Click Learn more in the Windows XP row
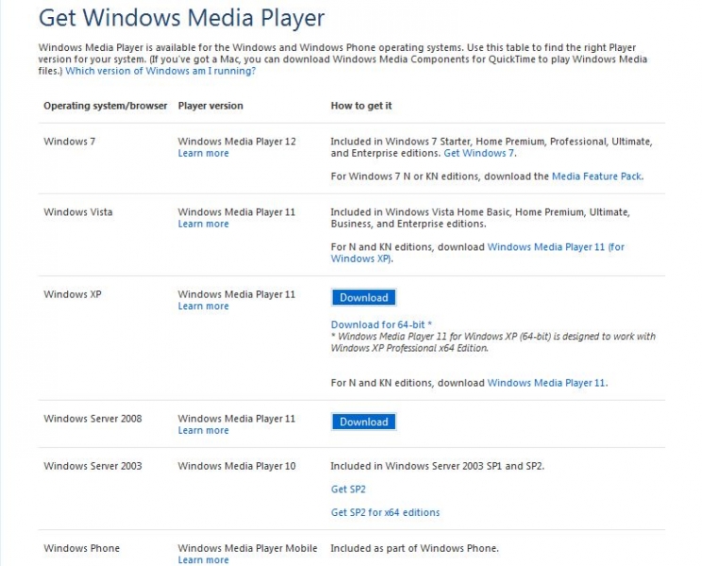Image resolution: width=702 pixels, height=566 pixels. coord(203,307)
